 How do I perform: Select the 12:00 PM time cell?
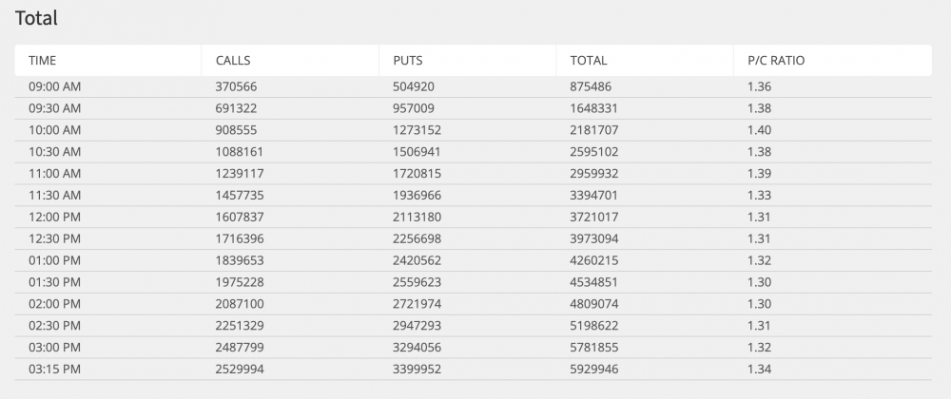(55, 217)
